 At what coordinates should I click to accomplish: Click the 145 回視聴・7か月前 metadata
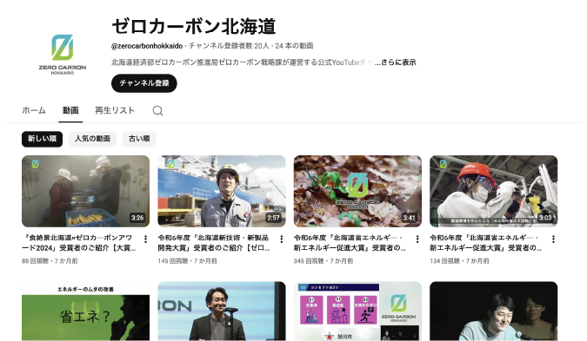(x=187, y=261)
